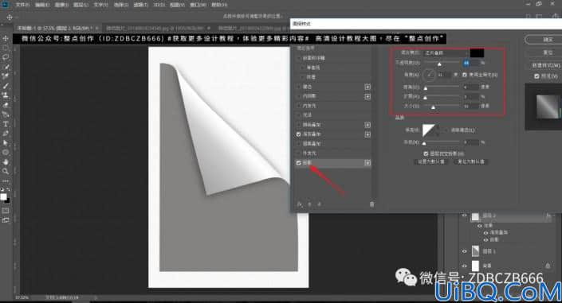Move effect up arrow in Layer Style

click(309, 204)
